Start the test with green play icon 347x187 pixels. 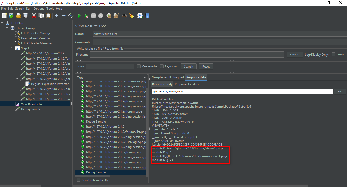click(x=79, y=16)
